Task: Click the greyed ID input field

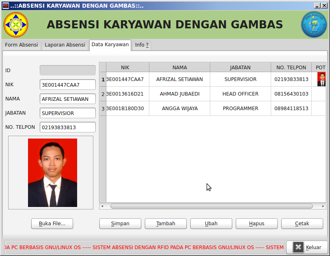Action: pyautogui.click(x=67, y=70)
